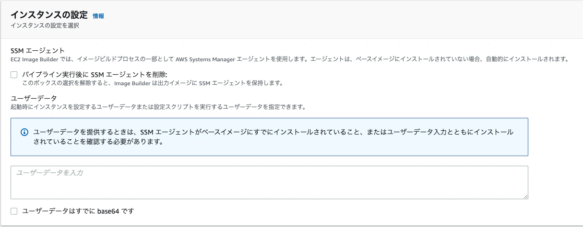
Task: Enable パイプライン実行後に SSM エージェントを削除 checkbox
Action: [14, 74]
